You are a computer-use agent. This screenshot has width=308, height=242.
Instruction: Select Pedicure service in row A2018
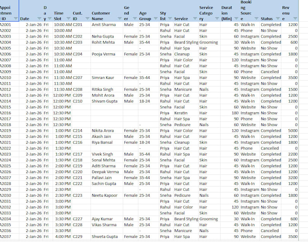tap(186, 125)
